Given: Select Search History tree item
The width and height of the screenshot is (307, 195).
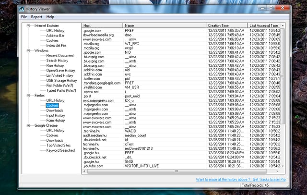Looking at the screenshot, I should click(57, 61).
